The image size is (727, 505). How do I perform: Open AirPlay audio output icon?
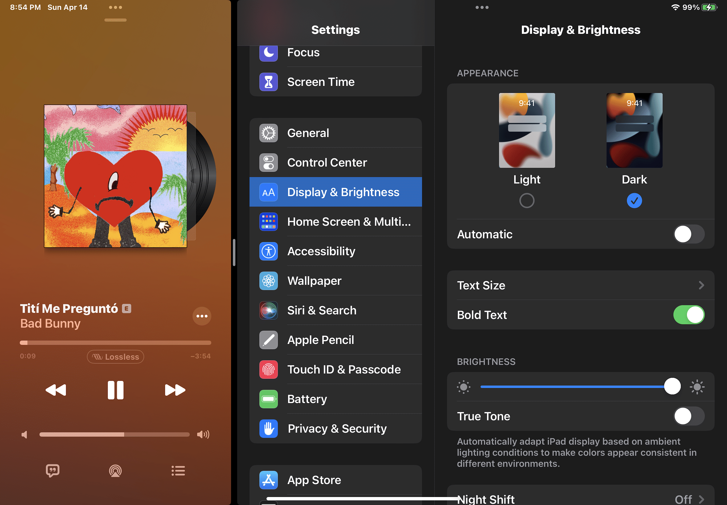point(115,471)
